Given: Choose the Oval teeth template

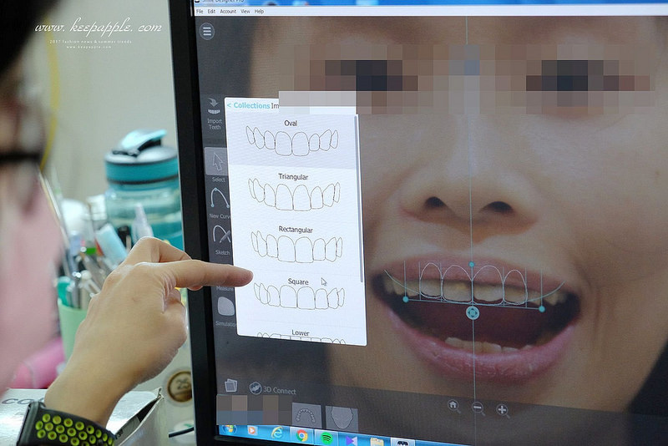Looking at the screenshot, I should tap(292, 139).
